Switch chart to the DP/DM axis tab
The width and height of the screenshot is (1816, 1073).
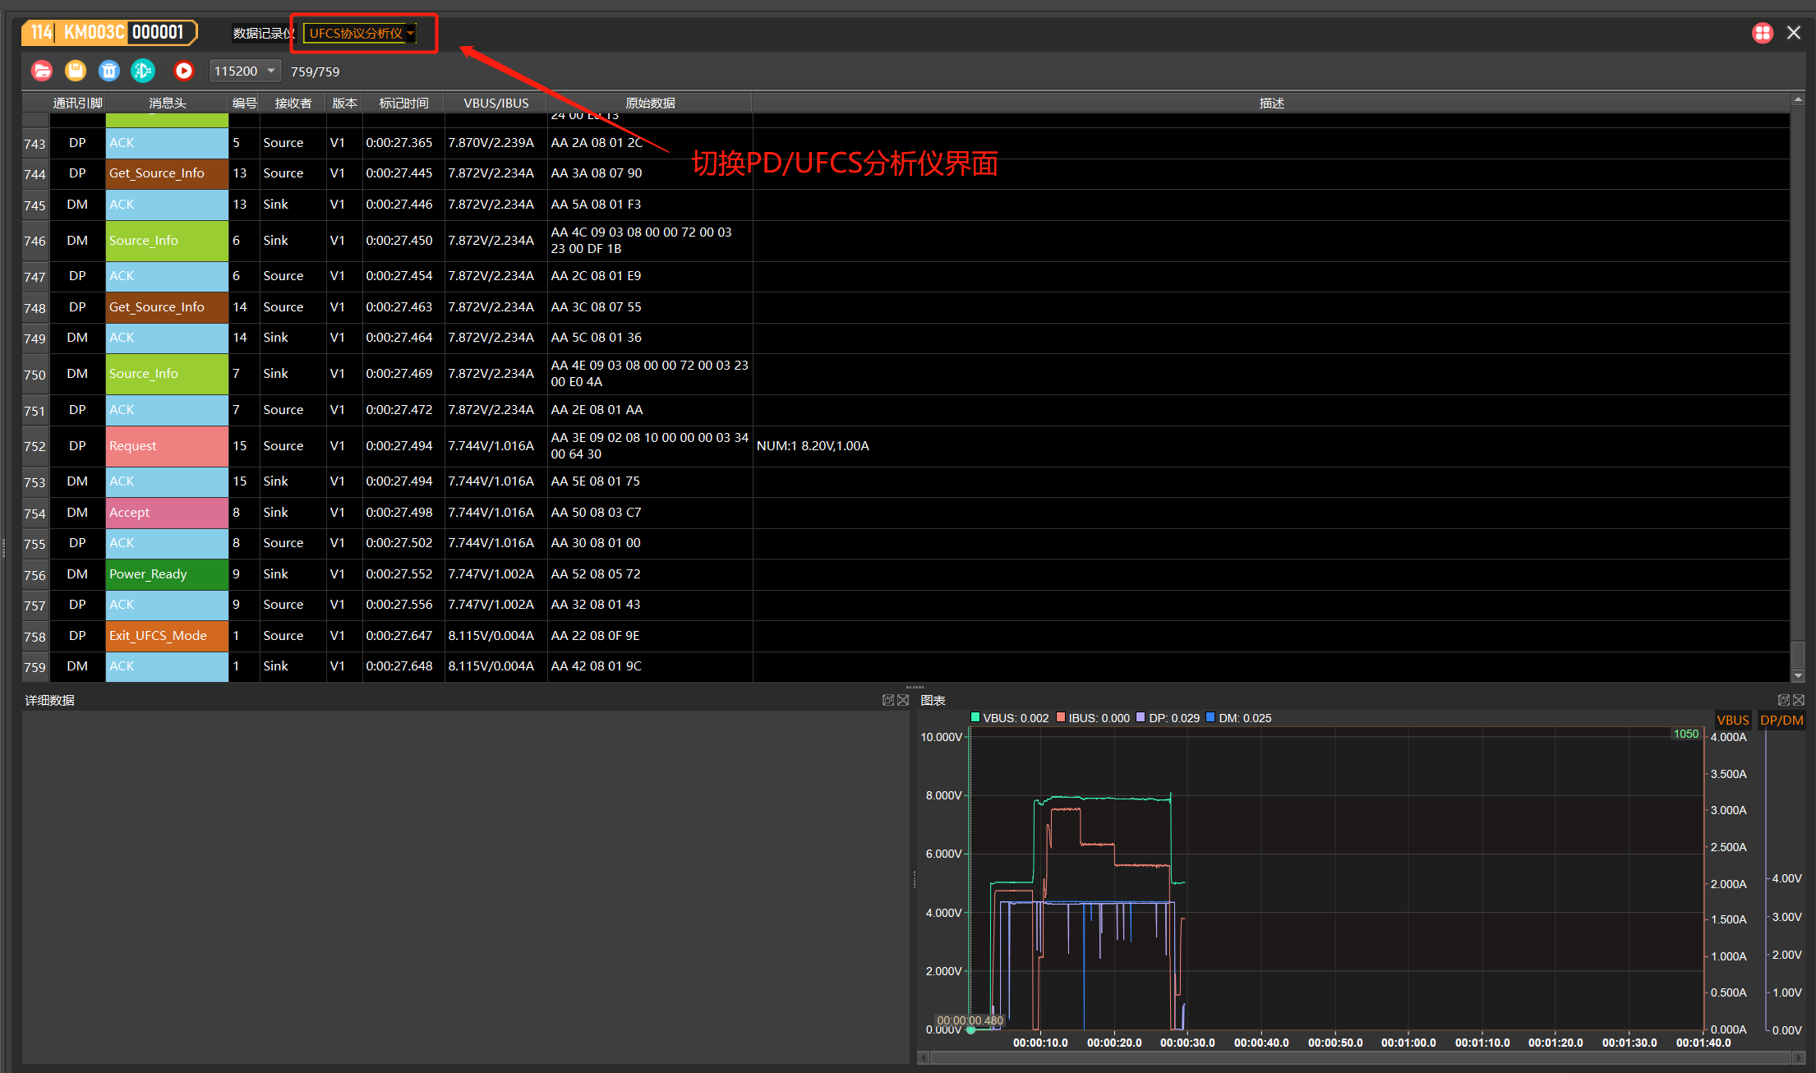click(1781, 721)
